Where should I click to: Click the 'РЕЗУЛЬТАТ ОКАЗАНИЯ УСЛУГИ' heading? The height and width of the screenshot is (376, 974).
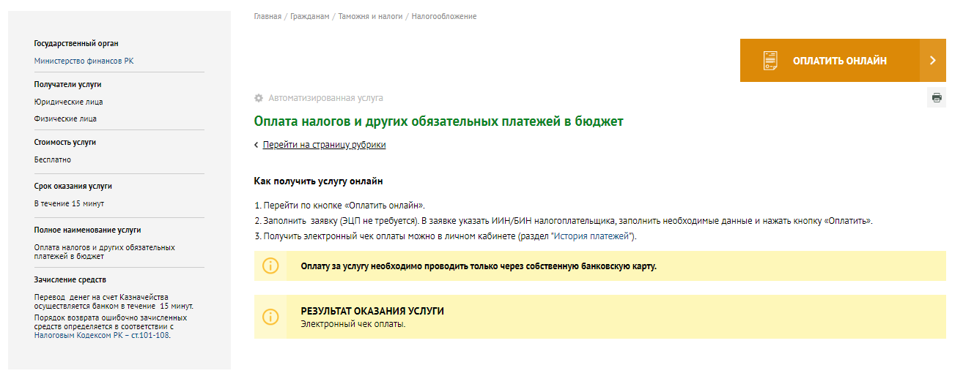pyautogui.click(x=372, y=311)
